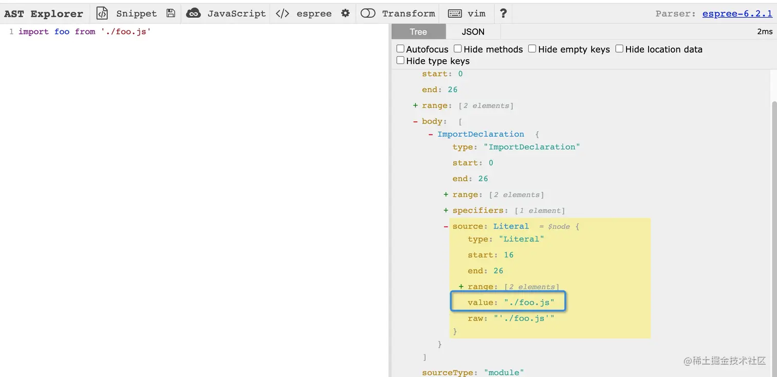Click the body key label

point(432,121)
